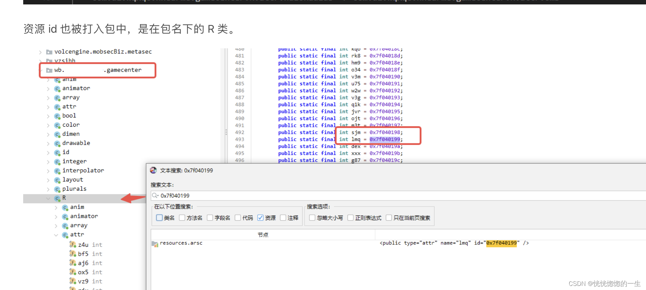Click the inner attr class icon under R

[65, 235]
